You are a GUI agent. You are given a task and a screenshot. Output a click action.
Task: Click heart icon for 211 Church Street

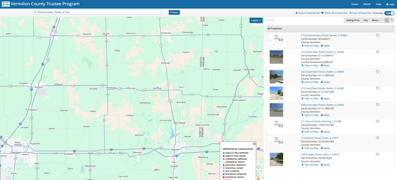[x=378, y=121]
